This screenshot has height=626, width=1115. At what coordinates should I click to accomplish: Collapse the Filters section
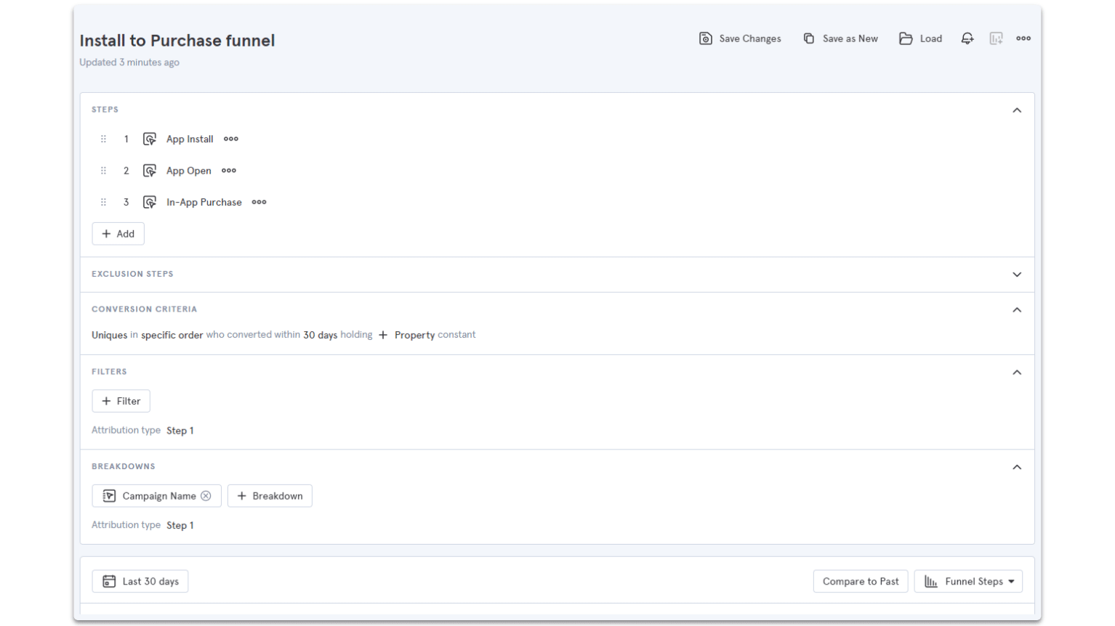click(1017, 373)
